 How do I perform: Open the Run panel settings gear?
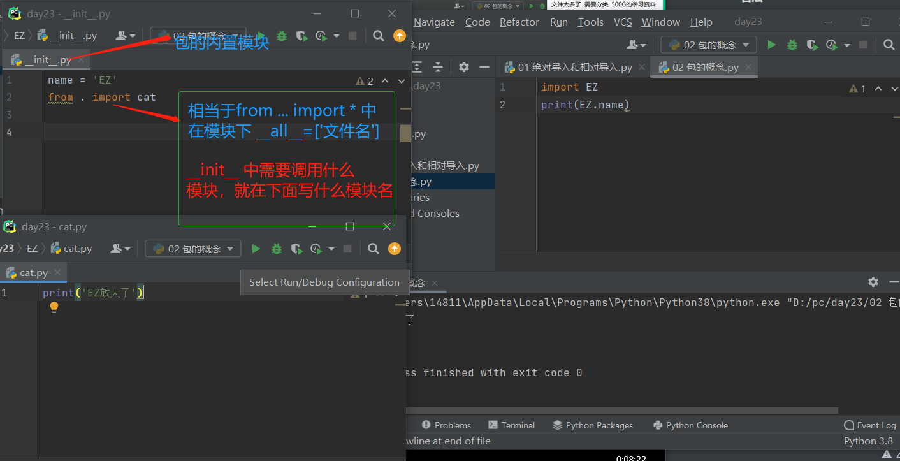873,282
